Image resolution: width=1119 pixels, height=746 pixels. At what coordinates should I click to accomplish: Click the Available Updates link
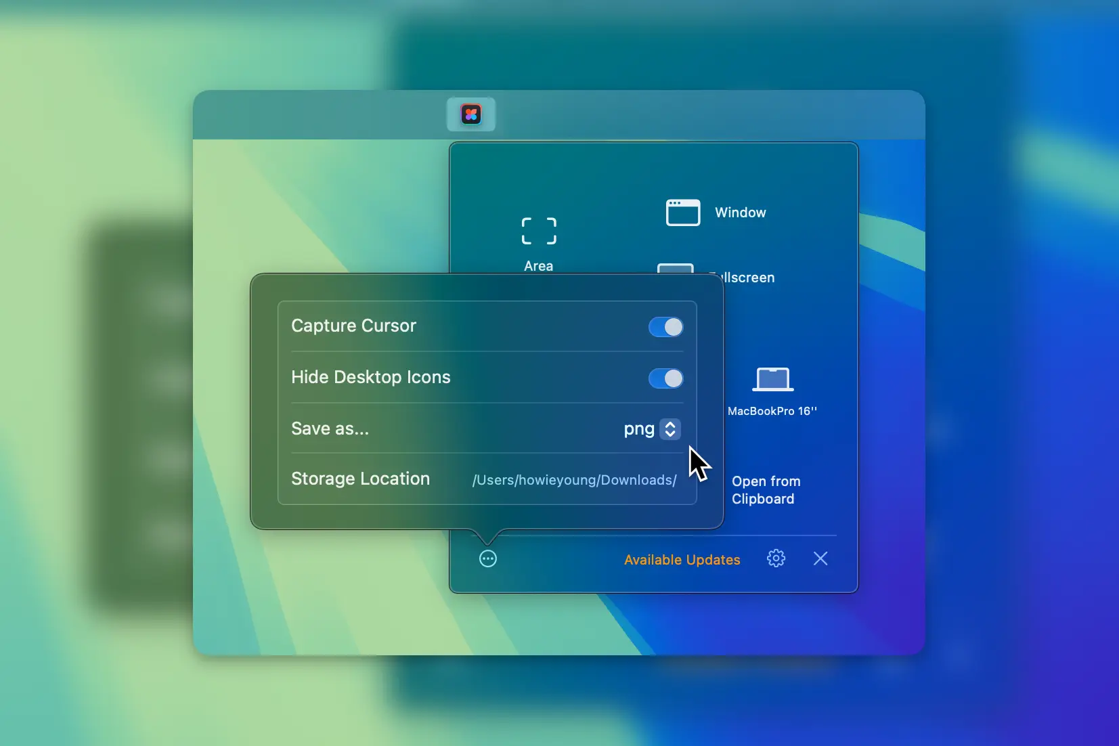click(682, 560)
